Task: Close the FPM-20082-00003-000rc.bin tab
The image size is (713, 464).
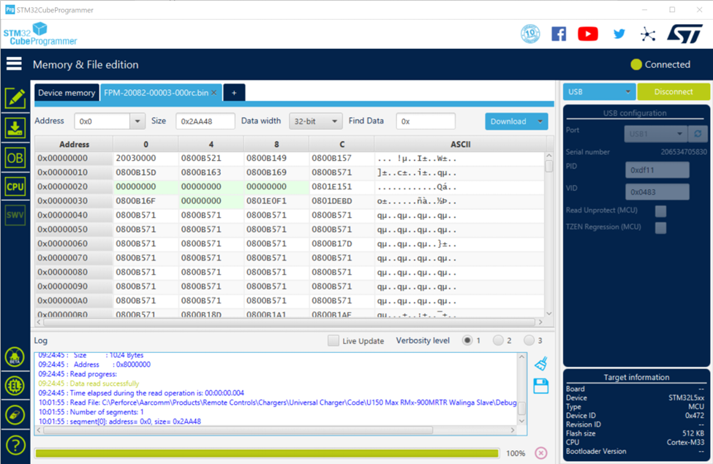Action: coord(214,93)
